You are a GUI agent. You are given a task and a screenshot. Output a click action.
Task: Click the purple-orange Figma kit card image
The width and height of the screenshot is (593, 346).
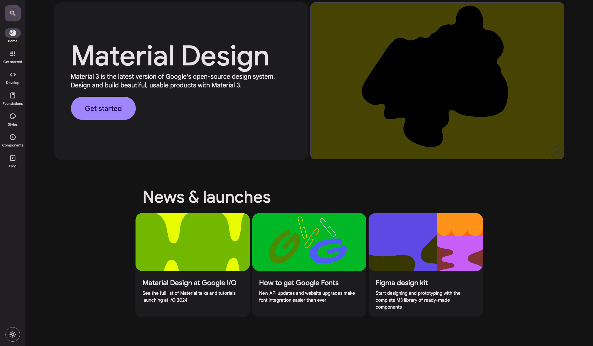coord(426,242)
